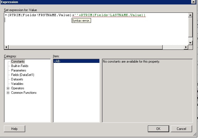Click the OK button
The image size is (198, 138).
click(x=158, y=129)
